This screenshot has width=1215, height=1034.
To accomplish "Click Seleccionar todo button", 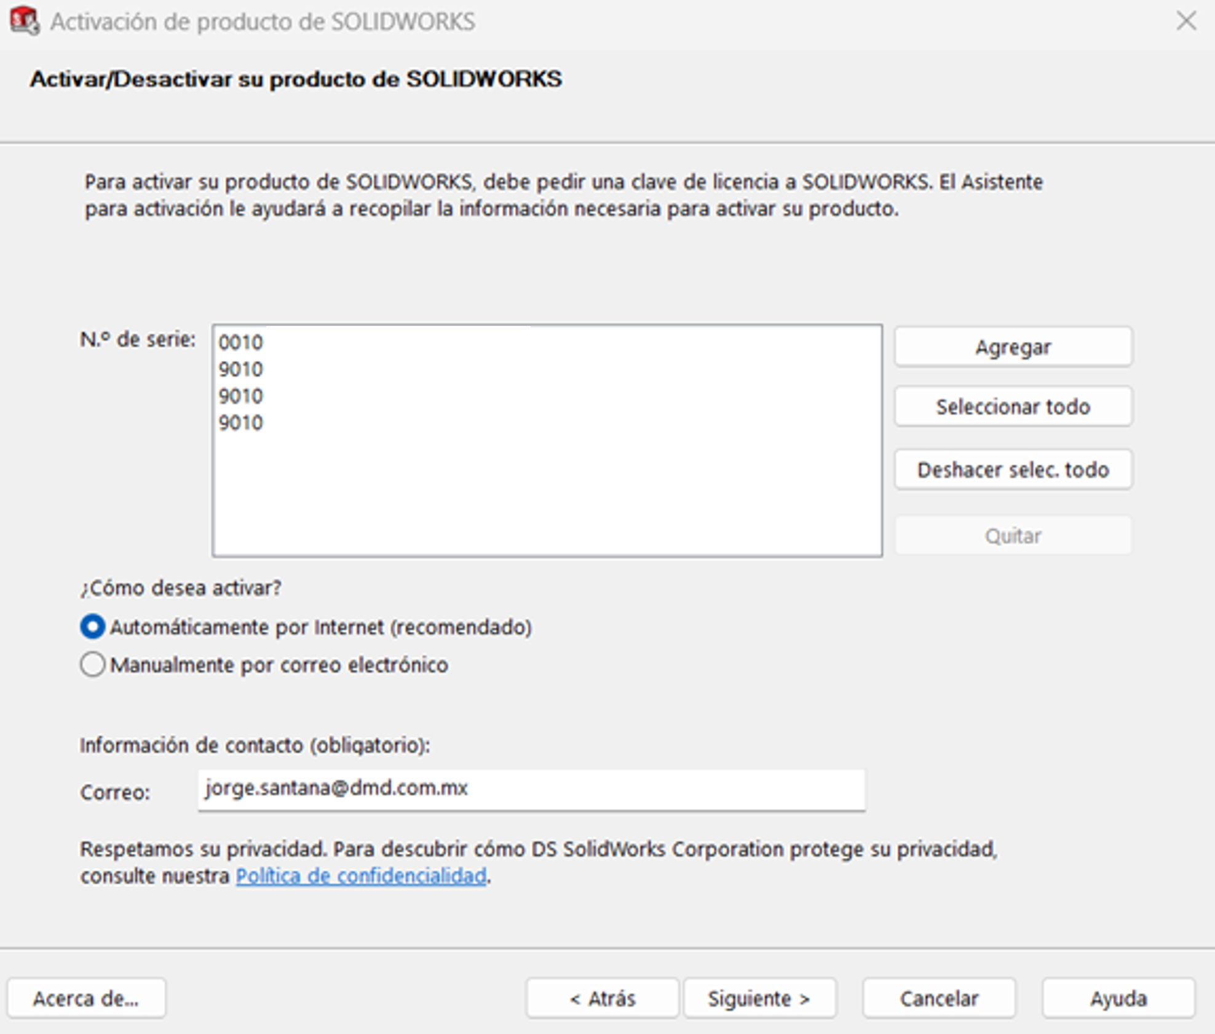I will tap(1013, 407).
